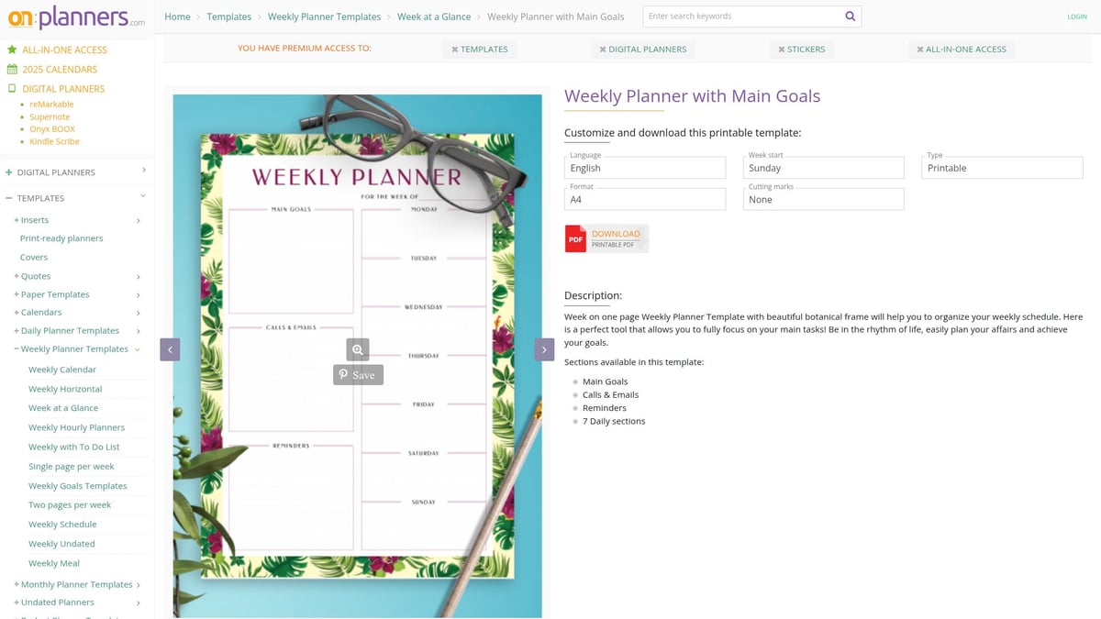Select Weekly Hourly Planners in sidebar
The height and width of the screenshot is (619, 1101).
76,427
